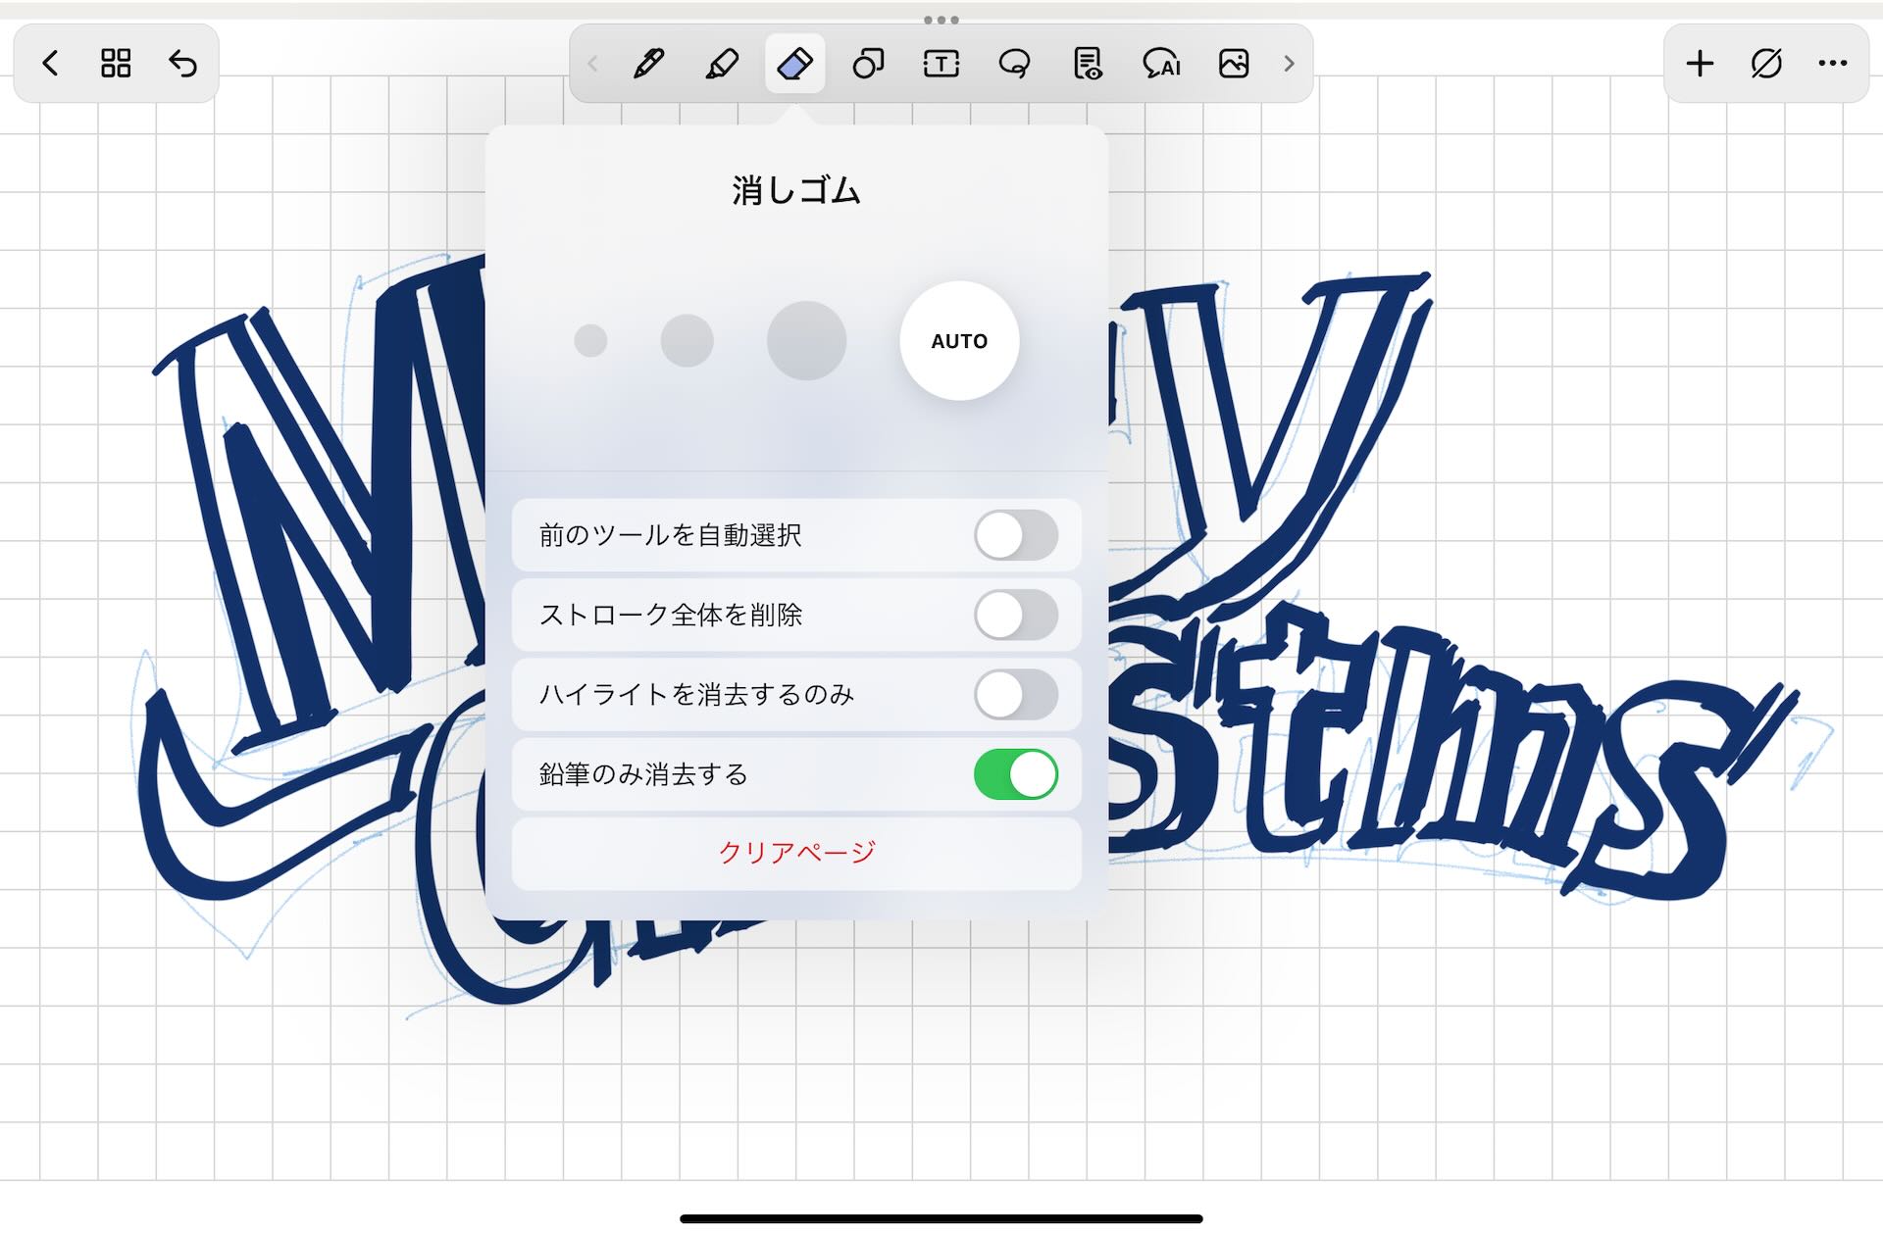
Task: Show previous tools with left toolbar arrow
Action: click(592, 64)
